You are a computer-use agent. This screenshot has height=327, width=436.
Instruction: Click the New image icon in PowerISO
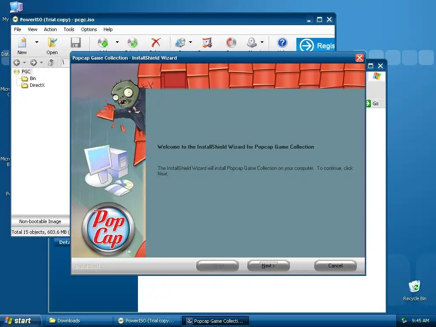click(22, 43)
